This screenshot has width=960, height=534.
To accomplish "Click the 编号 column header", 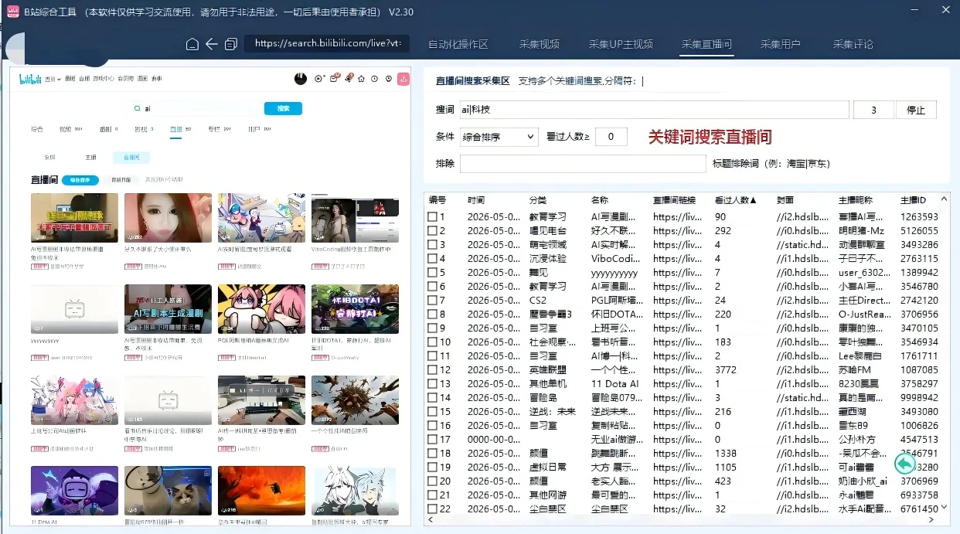I will tap(437, 200).
